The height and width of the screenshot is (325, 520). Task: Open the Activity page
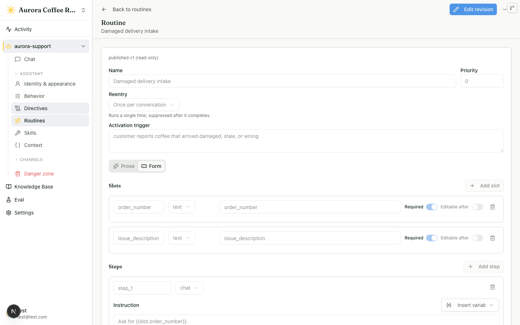(x=46, y=29)
